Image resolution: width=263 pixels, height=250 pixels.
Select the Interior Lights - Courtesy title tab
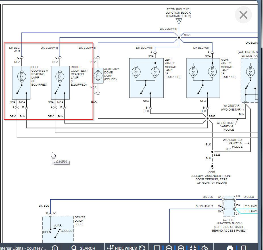click(x=23, y=248)
